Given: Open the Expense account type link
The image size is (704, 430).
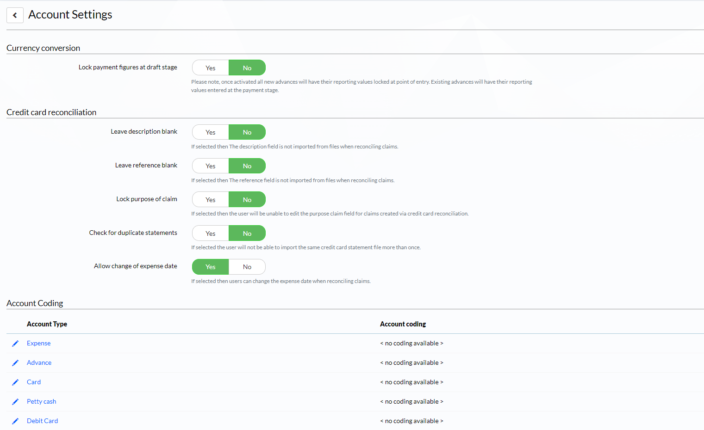Looking at the screenshot, I should (39, 343).
